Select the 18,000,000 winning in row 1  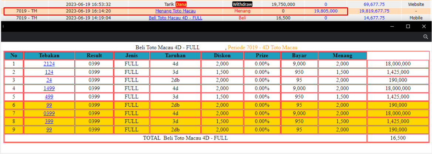tap(398, 64)
